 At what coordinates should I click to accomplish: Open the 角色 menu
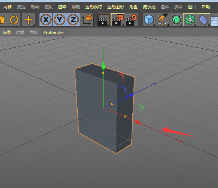[133, 7]
